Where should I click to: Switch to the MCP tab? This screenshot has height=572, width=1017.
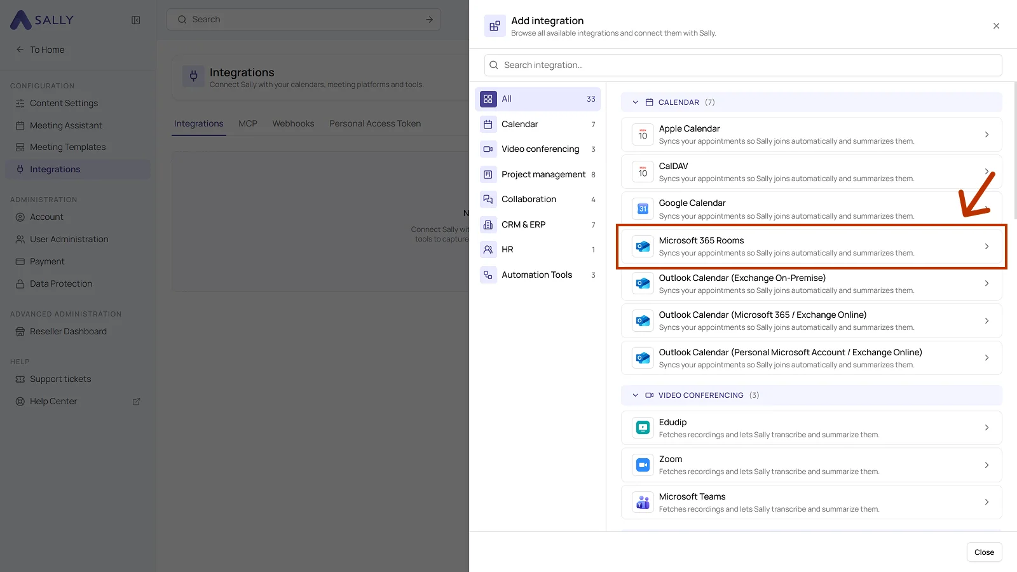pos(248,123)
